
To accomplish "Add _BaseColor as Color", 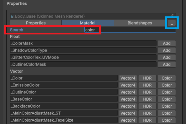I will [167, 99].
